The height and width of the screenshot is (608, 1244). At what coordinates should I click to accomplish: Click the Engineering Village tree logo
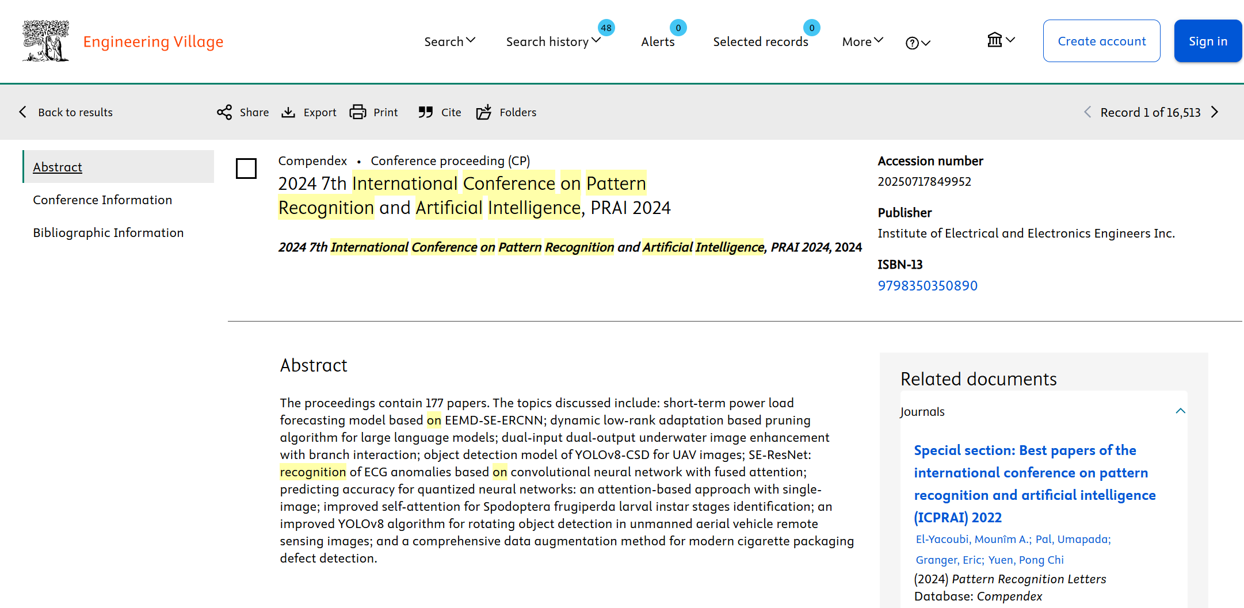[x=45, y=41]
